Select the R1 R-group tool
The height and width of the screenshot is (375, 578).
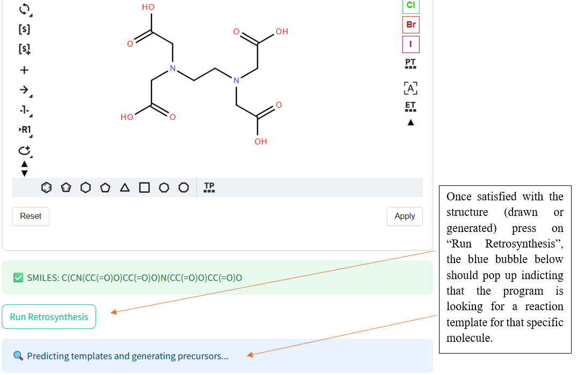pyautogui.click(x=25, y=130)
